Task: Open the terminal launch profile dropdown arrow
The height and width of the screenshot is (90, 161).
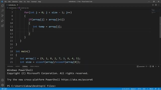Action: 148,66
